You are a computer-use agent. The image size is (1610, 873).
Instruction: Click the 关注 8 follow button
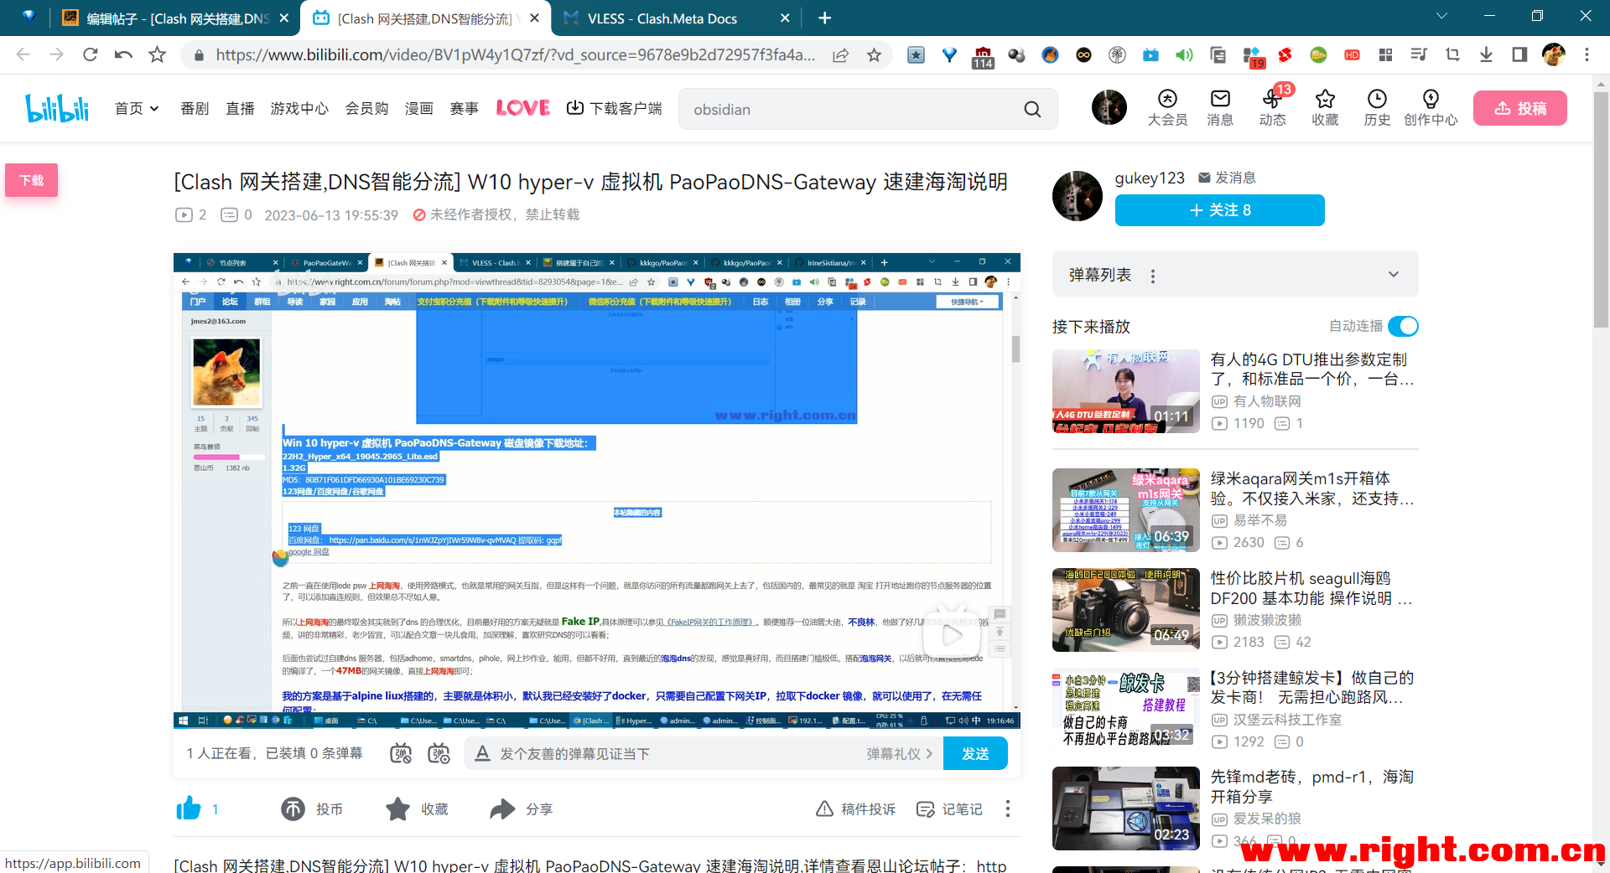1220,210
